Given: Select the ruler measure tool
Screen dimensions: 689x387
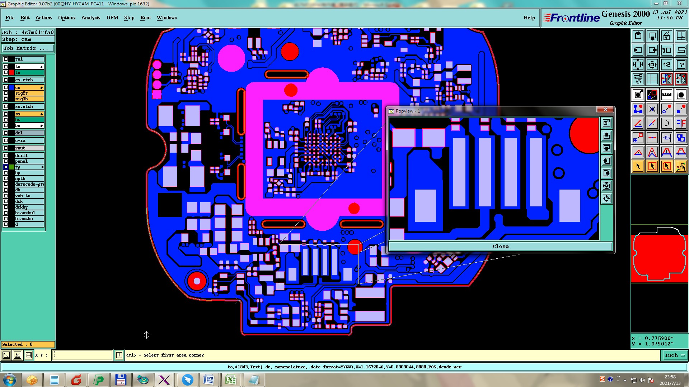Looking at the screenshot, I should (666, 95).
